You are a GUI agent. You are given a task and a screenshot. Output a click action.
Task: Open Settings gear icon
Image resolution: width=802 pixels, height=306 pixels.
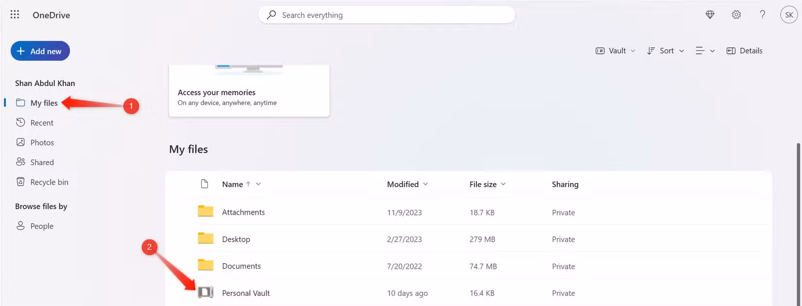736,15
